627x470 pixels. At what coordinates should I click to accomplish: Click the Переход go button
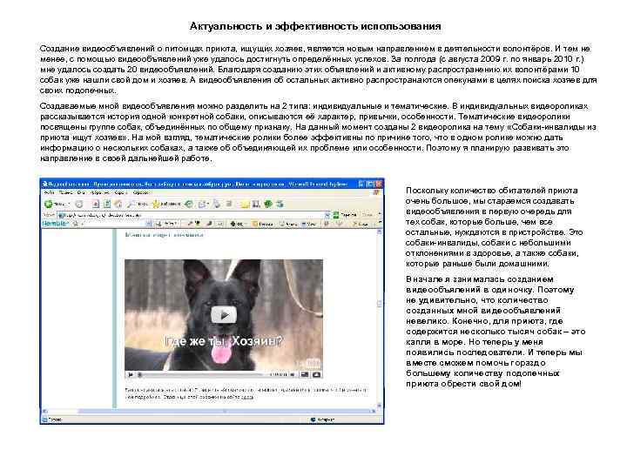point(345,215)
